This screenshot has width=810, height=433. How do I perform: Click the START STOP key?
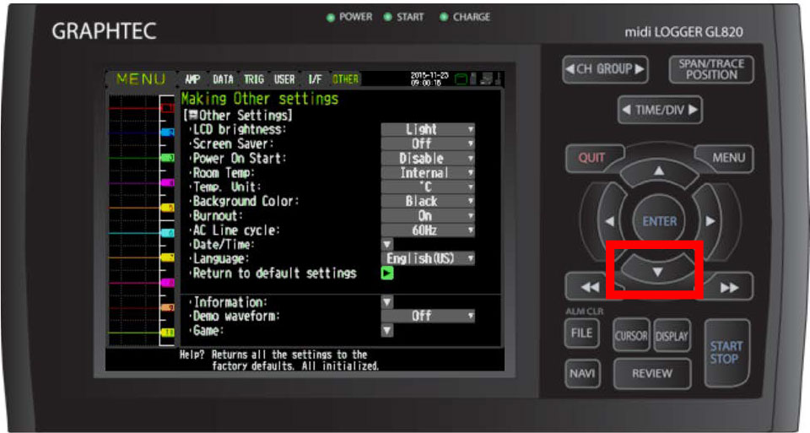(726, 353)
